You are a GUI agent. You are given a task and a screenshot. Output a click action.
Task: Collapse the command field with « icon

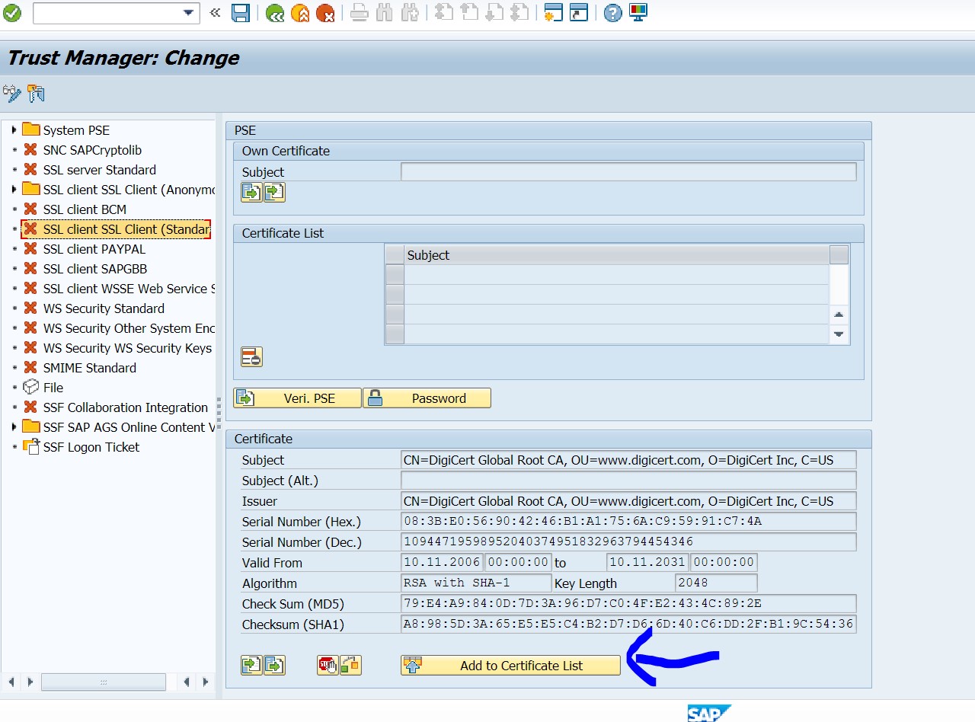[215, 13]
